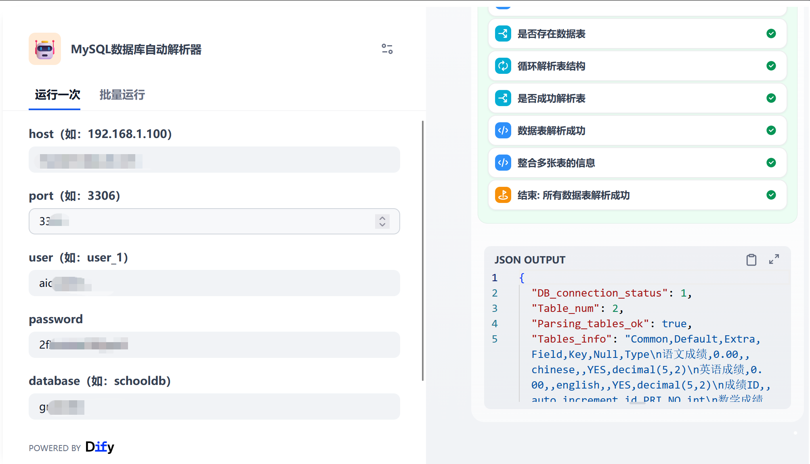Click the 是否存在数据表 branch node icon
This screenshot has height=464, width=810.
point(503,34)
